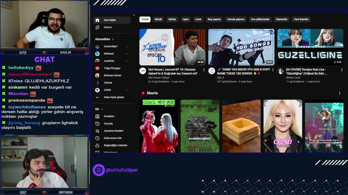Open options menu for Güzelliğine AI cover video
Image resolution: width=348 pixels, height=195 pixels.
[x=342, y=70]
